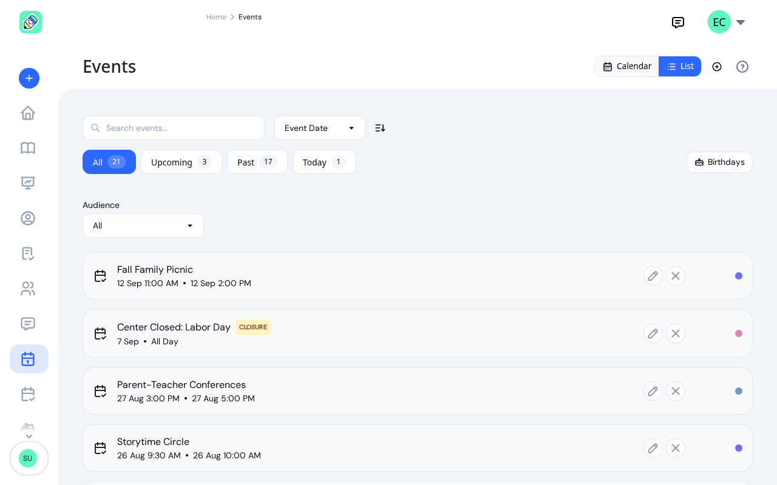Image resolution: width=777 pixels, height=485 pixels.
Task: Edit the Storytime Circle event
Action: point(653,448)
